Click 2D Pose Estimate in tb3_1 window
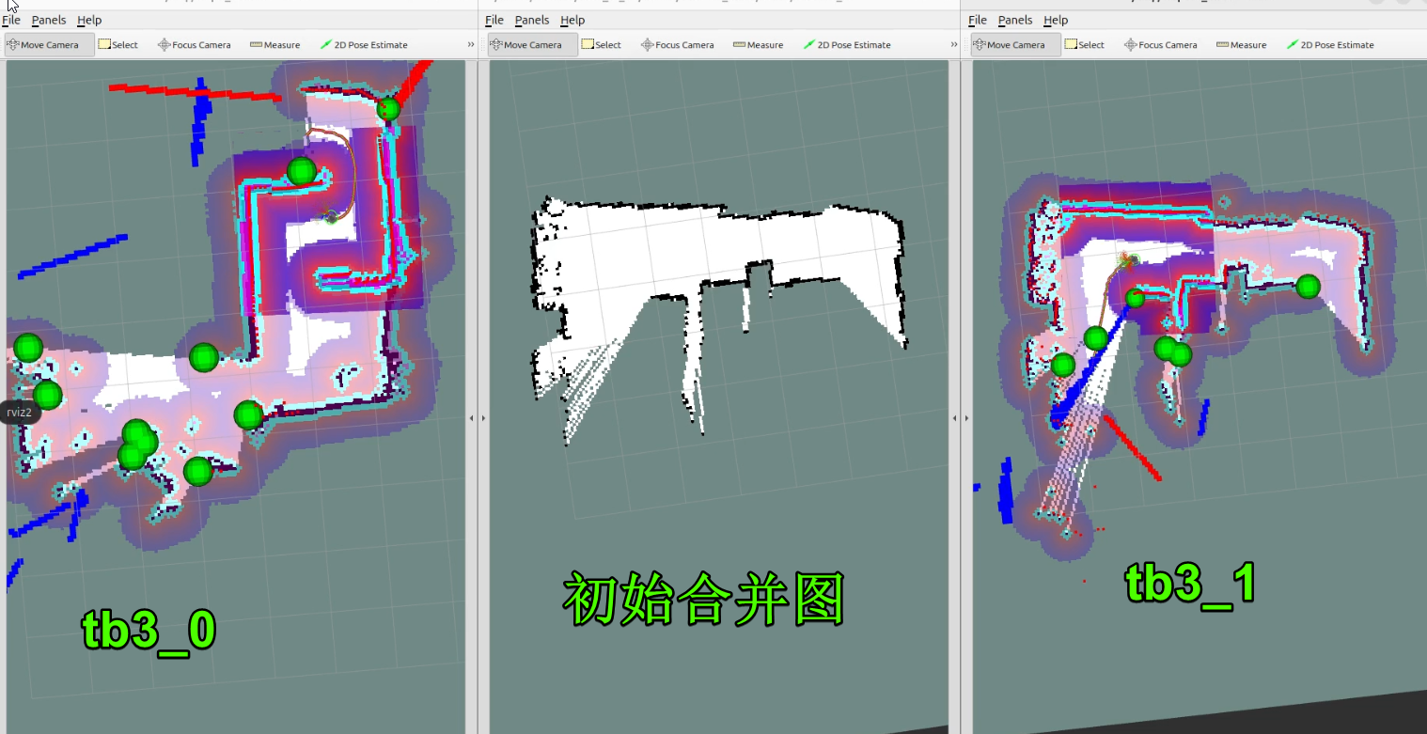Screen dimensions: 1427x734 click(1330, 45)
